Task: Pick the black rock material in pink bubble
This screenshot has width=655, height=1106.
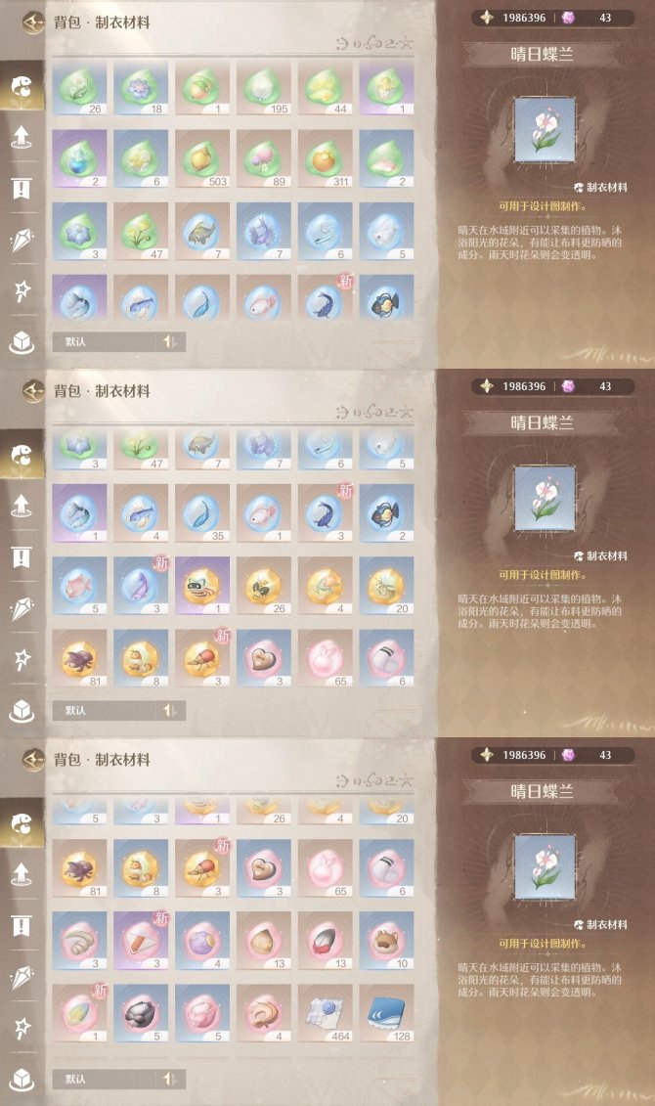Action: click(x=141, y=1013)
